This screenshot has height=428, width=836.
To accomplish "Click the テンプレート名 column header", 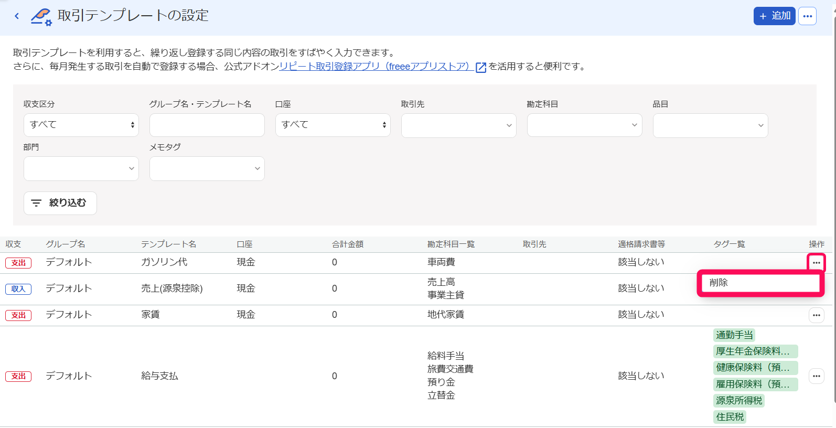I will pyautogui.click(x=169, y=244).
